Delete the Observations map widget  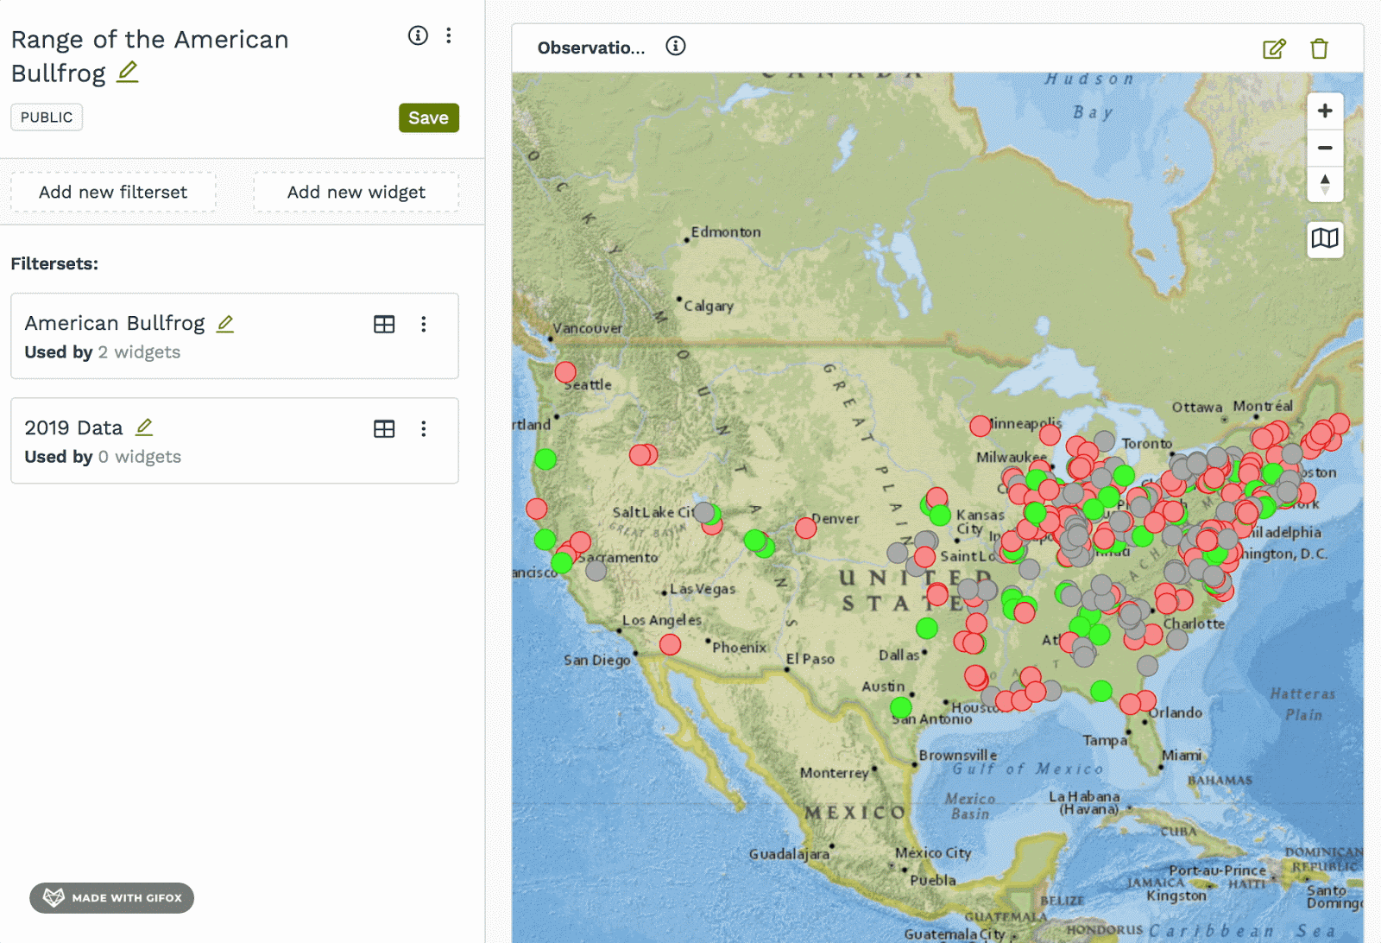pos(1319,48)
